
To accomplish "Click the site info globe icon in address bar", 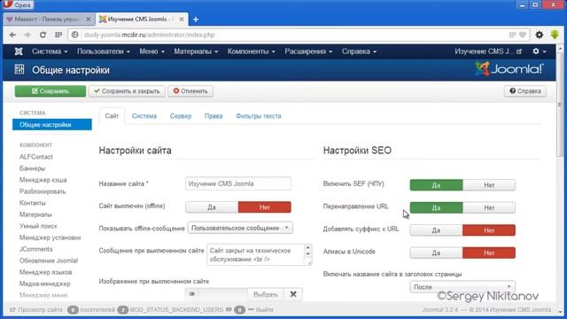I will (74, 35).
